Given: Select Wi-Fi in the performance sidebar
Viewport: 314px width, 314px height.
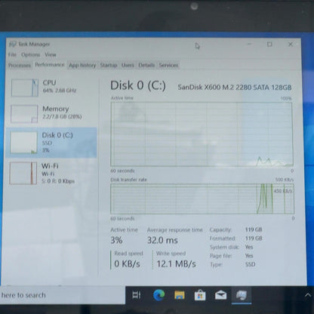Looking at the screenshot, I should click(51, 173).
